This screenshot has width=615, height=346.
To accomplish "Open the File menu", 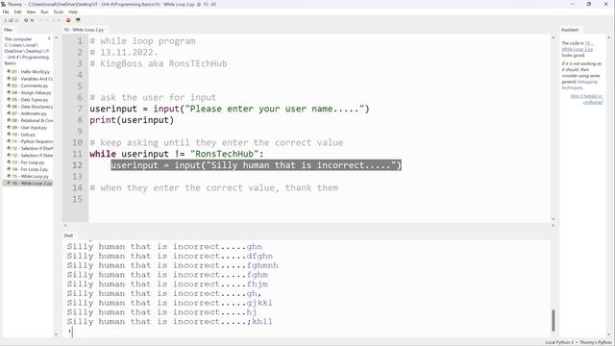I will (6, 12).
